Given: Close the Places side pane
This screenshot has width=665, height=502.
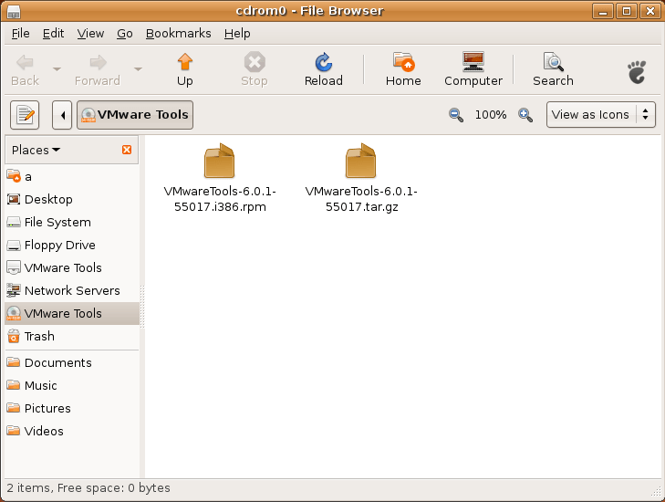Looking at the screenshot, I should [127, 150].
